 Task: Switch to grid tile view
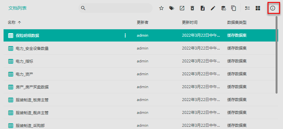coord(258,8)
